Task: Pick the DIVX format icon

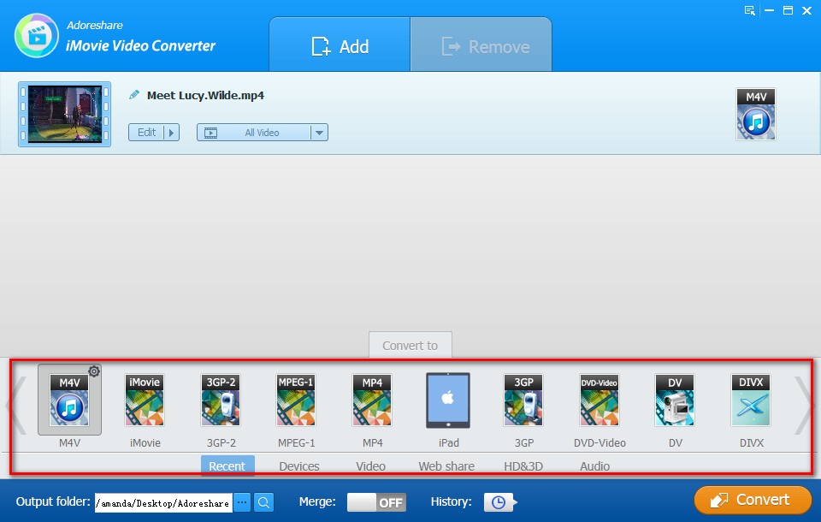Action: (751, 400)
